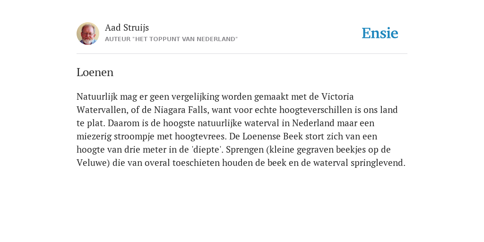Click the word 'miezerig' in the text
The height and width of the screenshot is (242, 484).
94,137
